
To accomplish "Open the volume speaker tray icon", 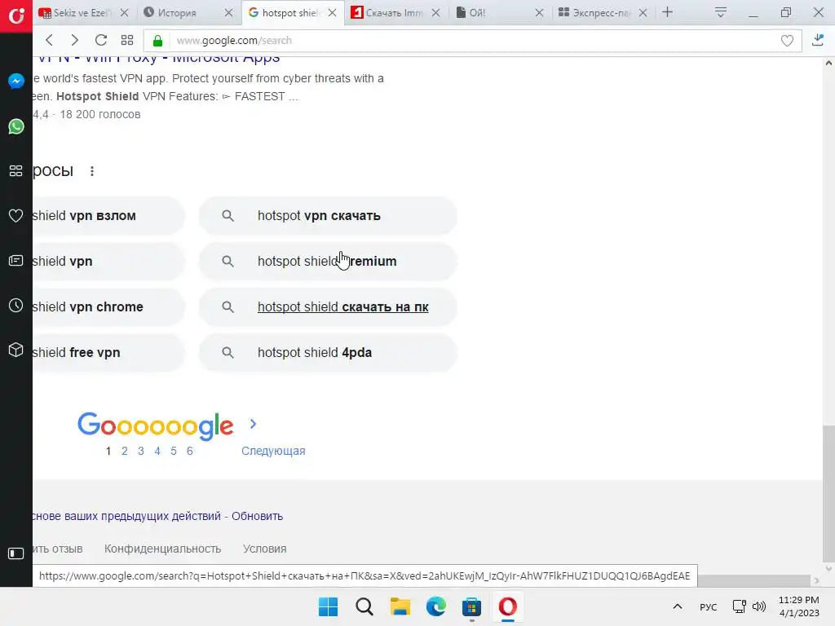I will pyautogui.click(x=759, y=606).
